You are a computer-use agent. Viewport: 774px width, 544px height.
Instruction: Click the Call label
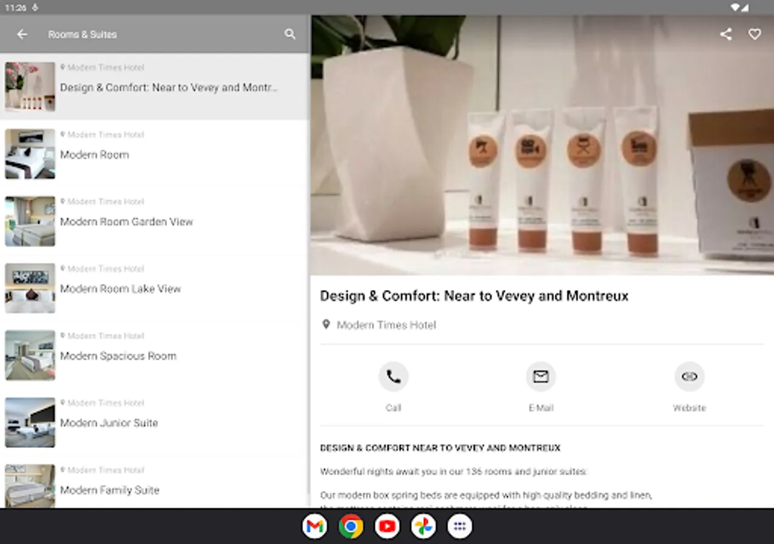[x=394, y=408]
